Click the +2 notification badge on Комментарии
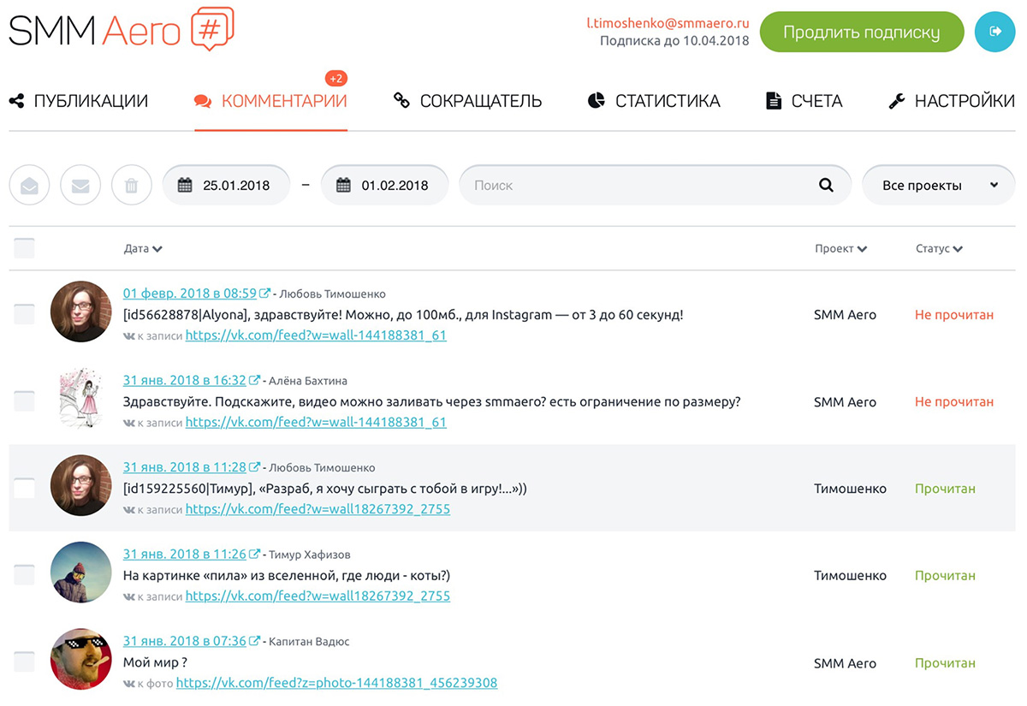 336,79
